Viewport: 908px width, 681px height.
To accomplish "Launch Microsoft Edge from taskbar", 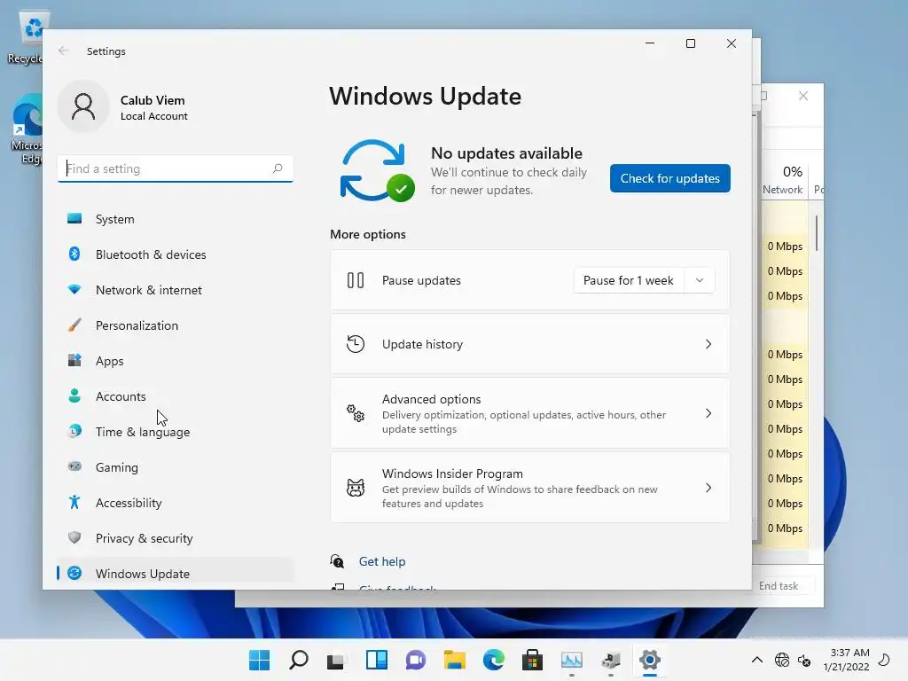I will [x=493, y=660].
